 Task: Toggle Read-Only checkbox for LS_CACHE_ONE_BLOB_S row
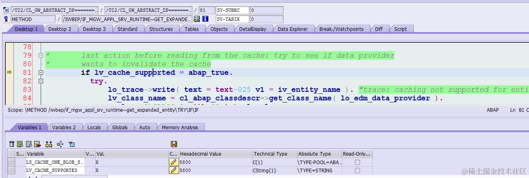(357, 162)
